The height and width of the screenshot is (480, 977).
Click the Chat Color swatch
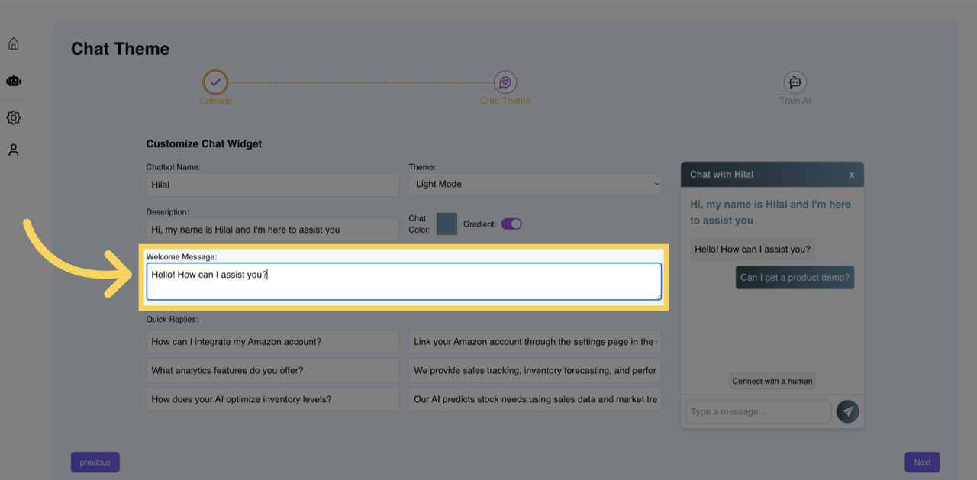coord(447,224)
